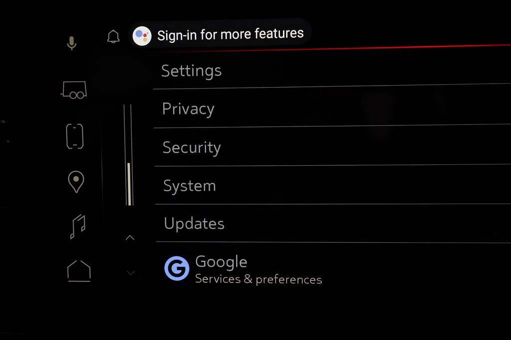Image resolution: width=511 pixels, height=340 pixels.
Task: Select the Security menu item
Action: (x=332, y=147)
